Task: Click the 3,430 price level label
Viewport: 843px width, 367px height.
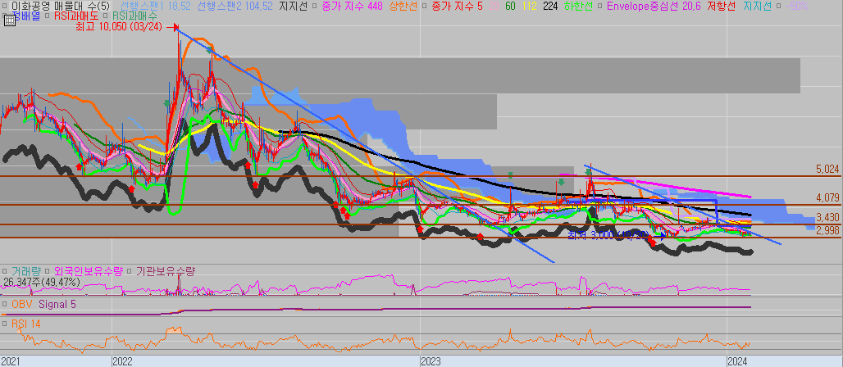Action: pos(827,217)
